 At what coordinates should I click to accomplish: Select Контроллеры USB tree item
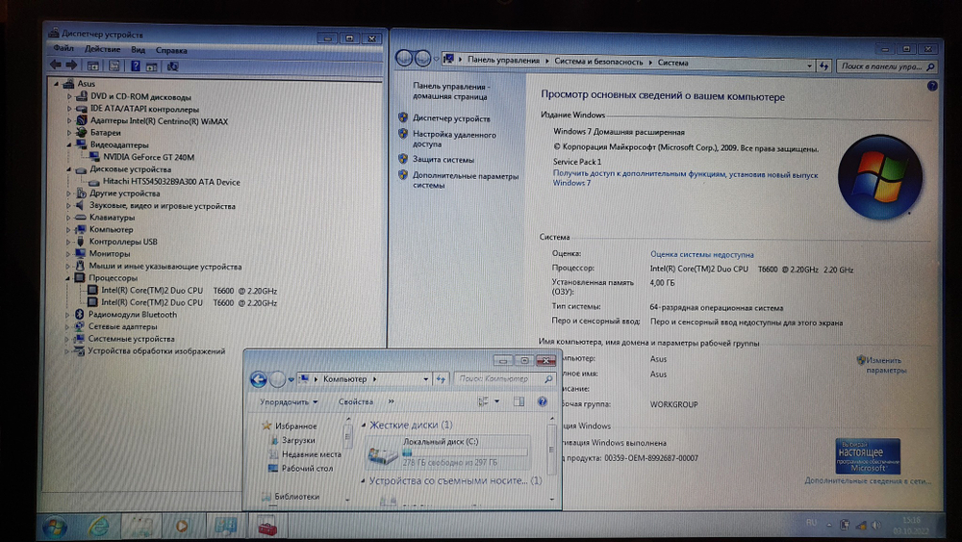click(123, 242)
